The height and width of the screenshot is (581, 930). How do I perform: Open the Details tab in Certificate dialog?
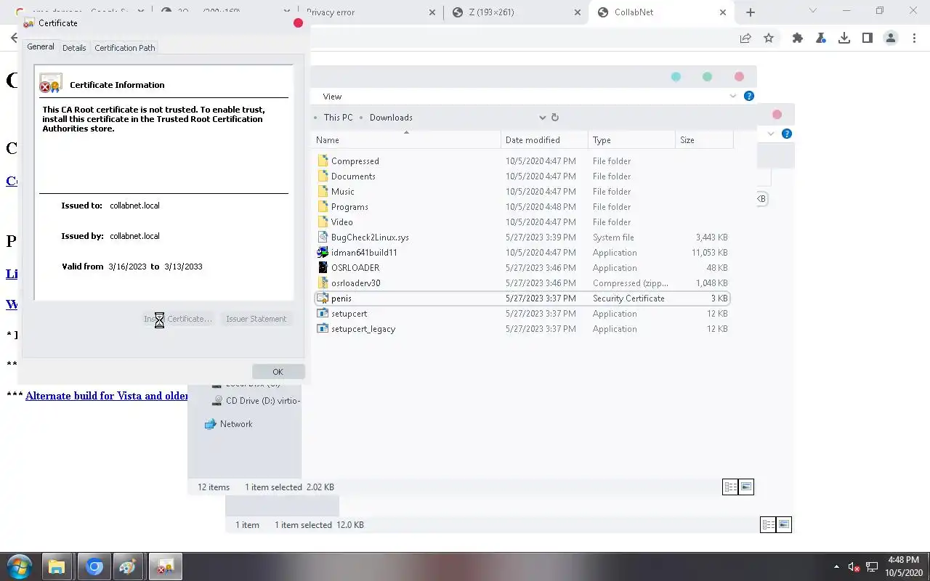point(74,48)
